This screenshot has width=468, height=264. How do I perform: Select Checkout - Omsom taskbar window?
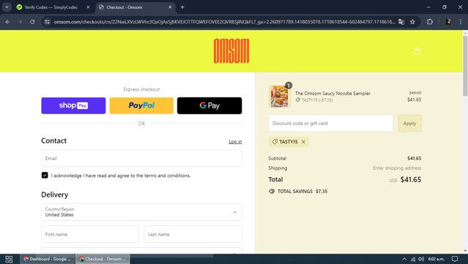[103, 259]
